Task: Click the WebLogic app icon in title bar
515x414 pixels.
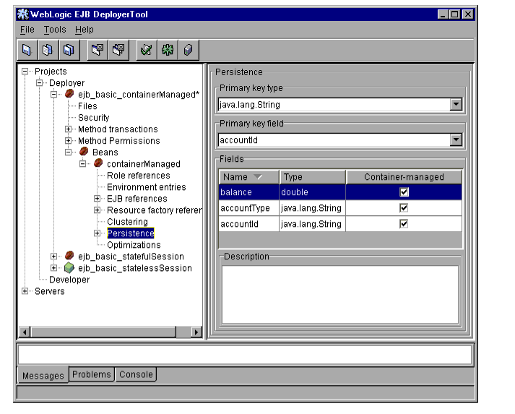Action: pos(22,14)
